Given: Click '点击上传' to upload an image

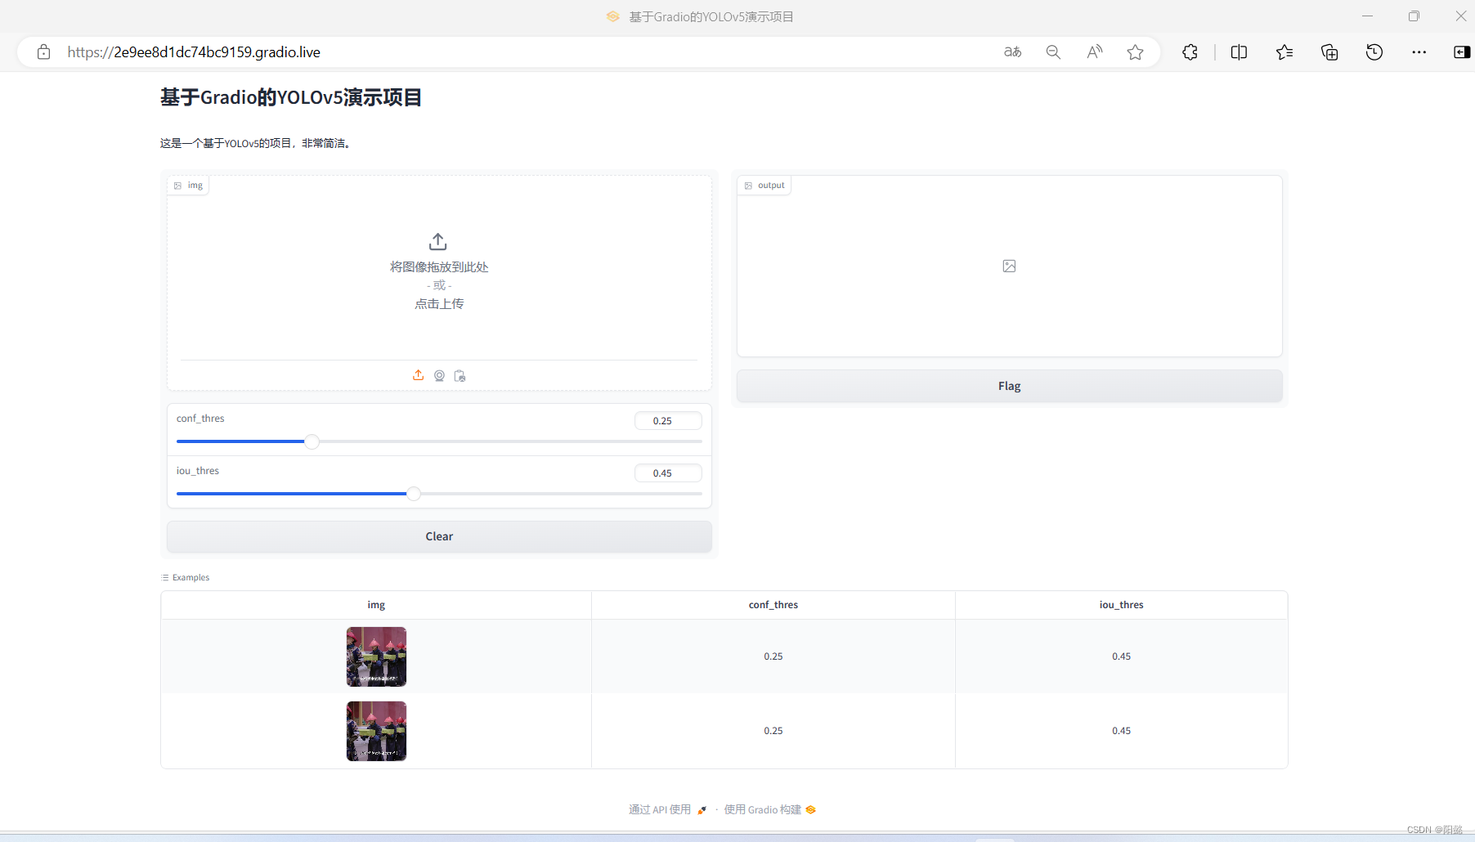Looking at the screenshot, I should pos(439,303).
